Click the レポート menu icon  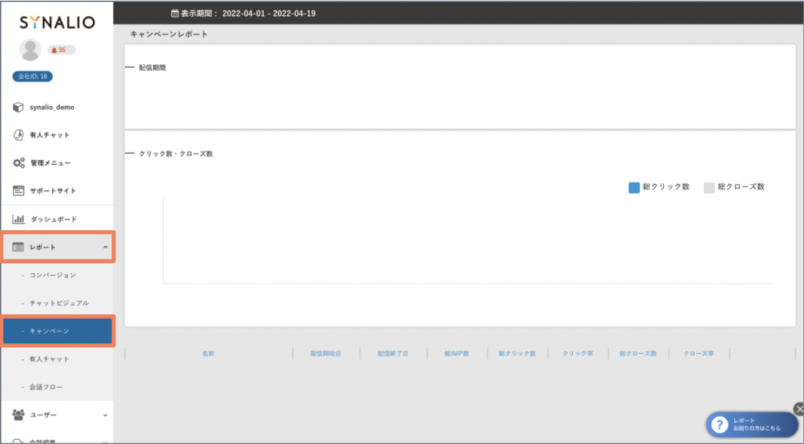point(19,247)
